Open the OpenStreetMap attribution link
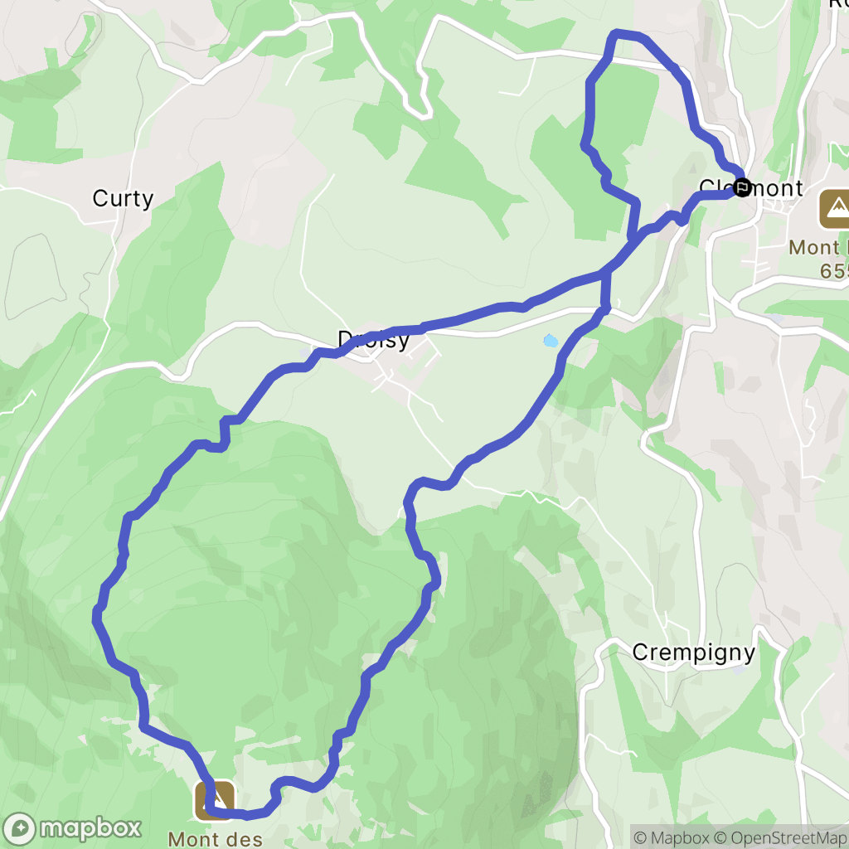The width and height of the screenshot is (849, 849). (x=781, y=837)
